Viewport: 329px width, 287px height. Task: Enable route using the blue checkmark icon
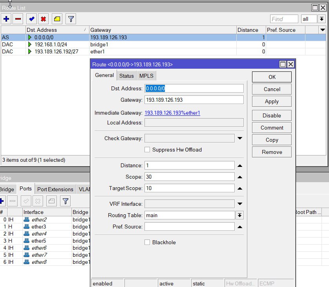[x=32, y=19]
